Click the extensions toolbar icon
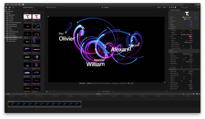The width and height of the screenshot is (205, 119). (23, 4)
